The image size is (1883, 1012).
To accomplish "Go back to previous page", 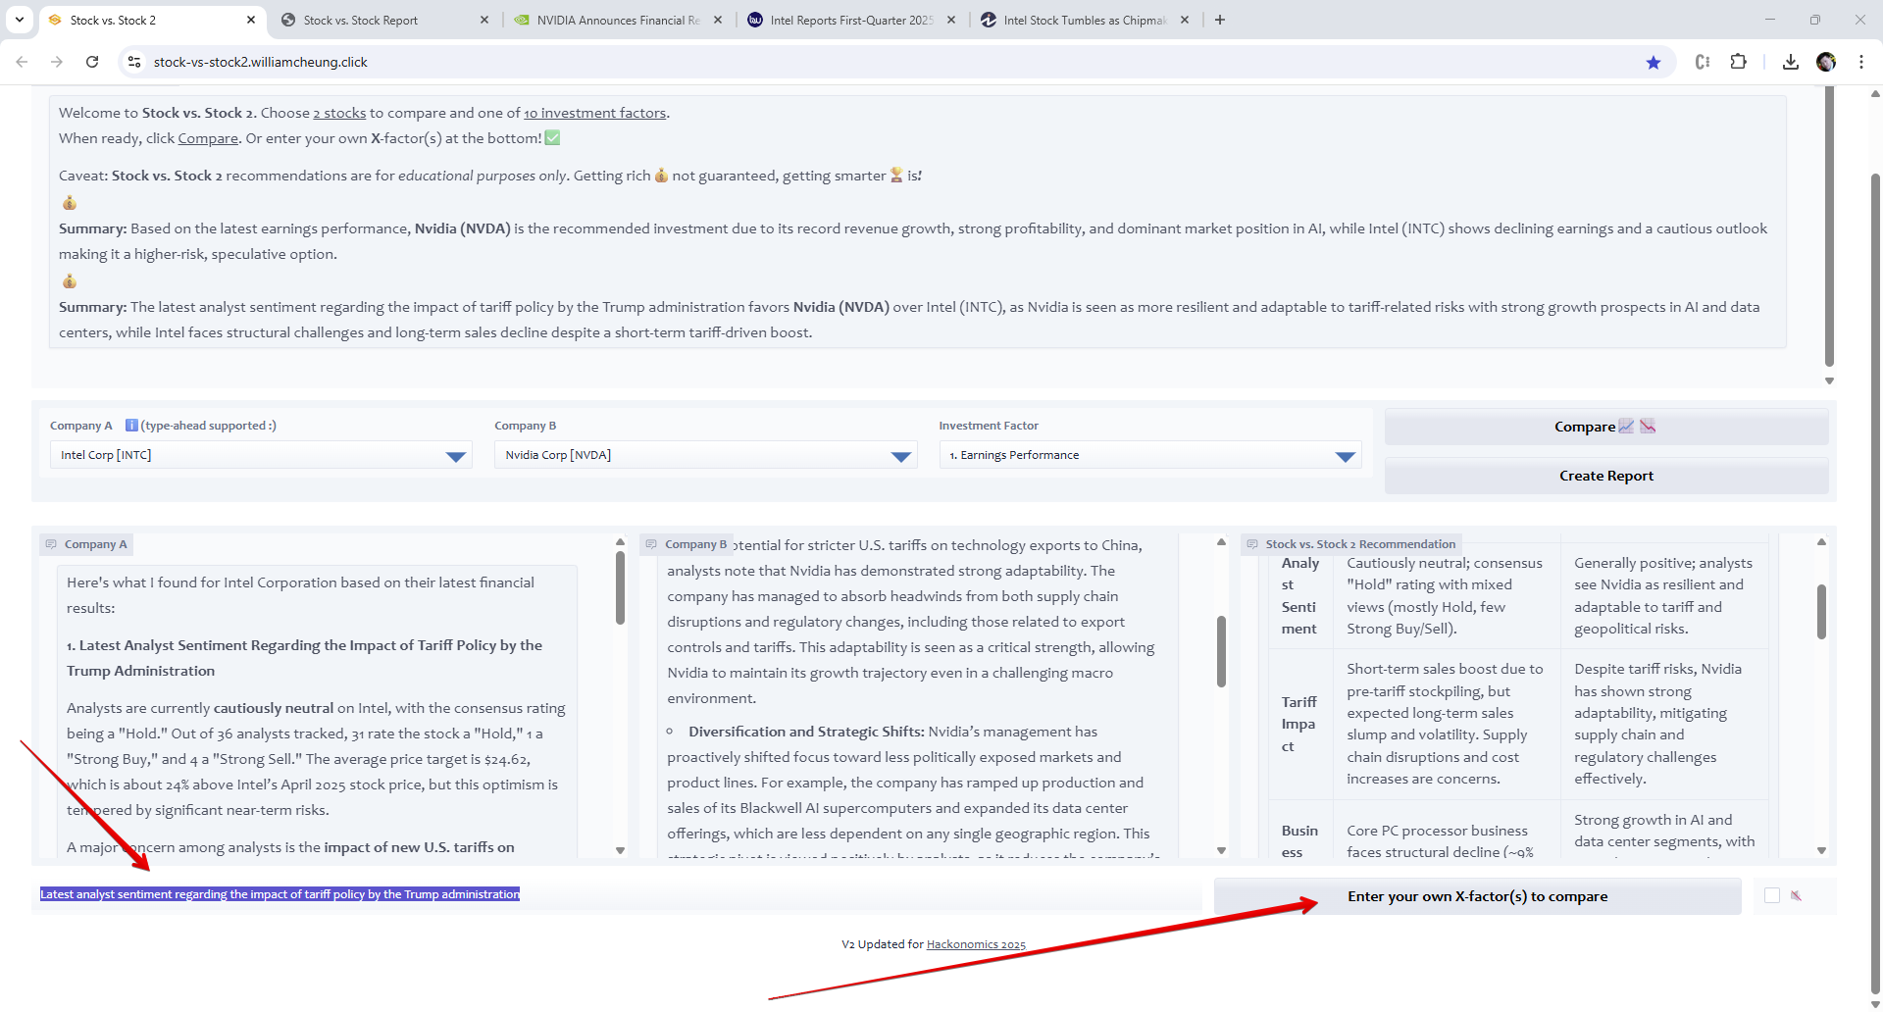I will (22, 62).
